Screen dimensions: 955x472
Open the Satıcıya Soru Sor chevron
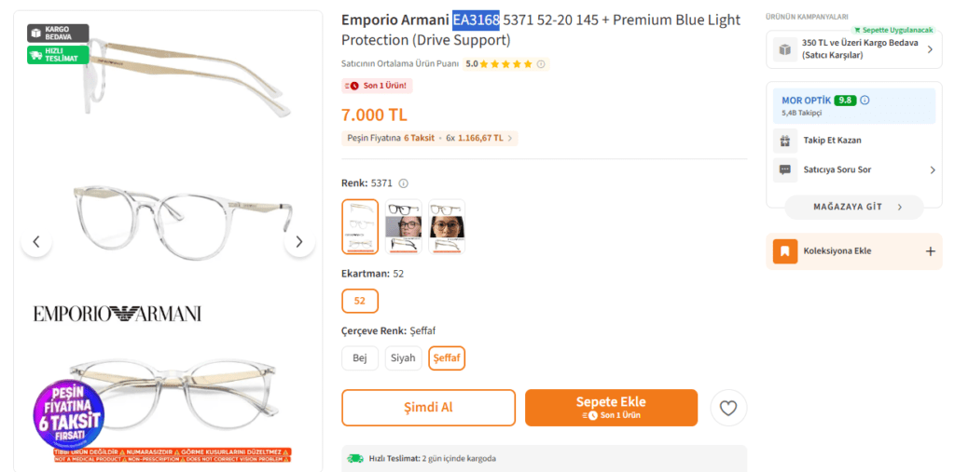pyautogui.click(x=932, y=170)
